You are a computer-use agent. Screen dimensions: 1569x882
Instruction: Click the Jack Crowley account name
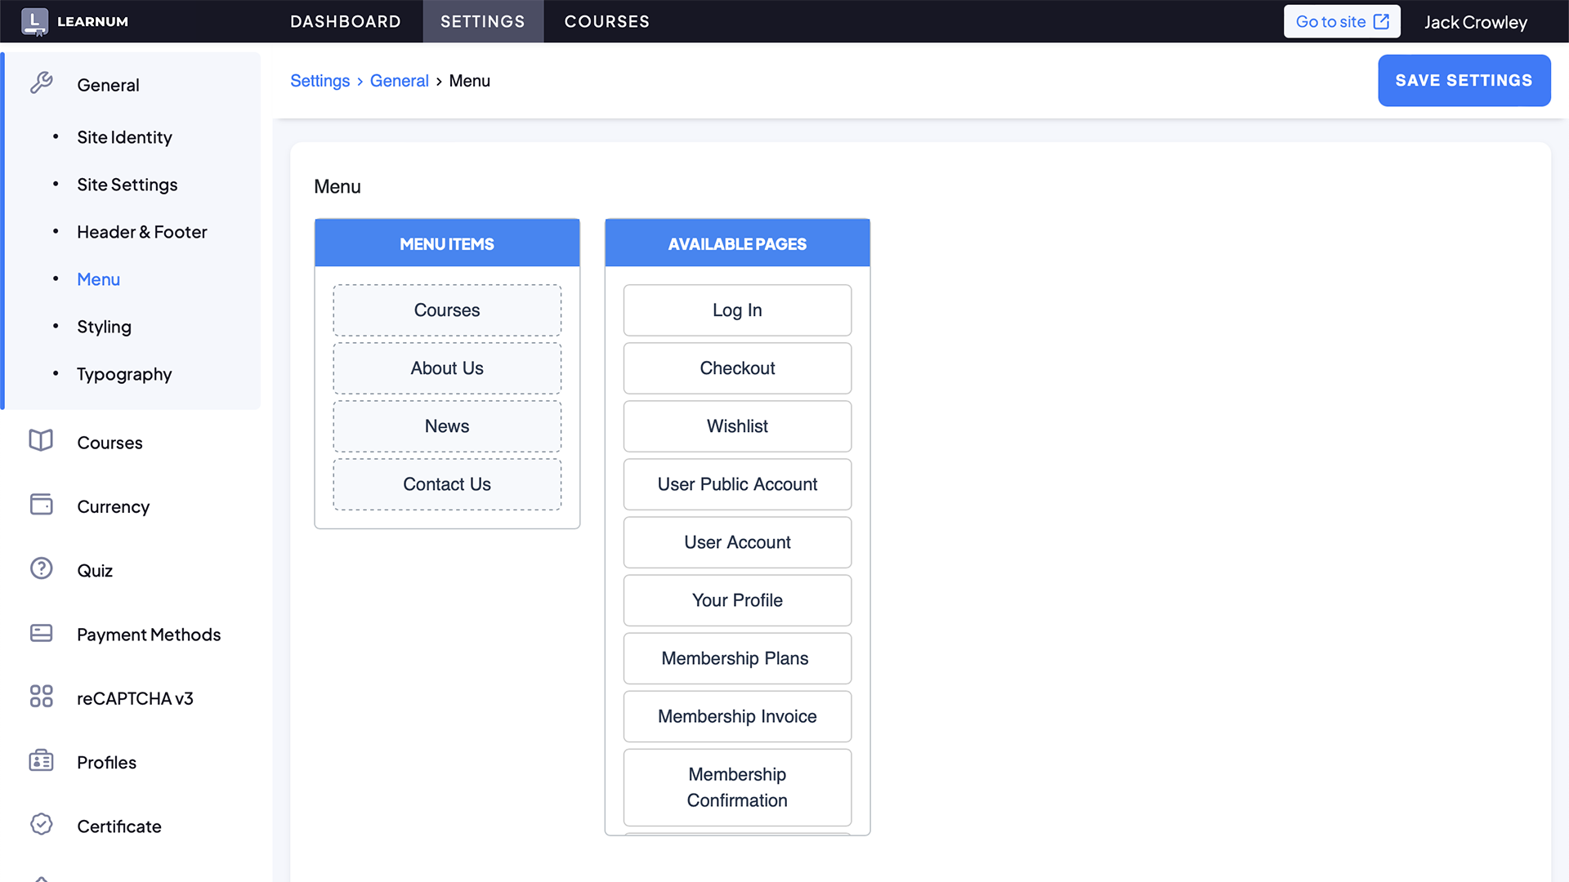pos(1475,21)
